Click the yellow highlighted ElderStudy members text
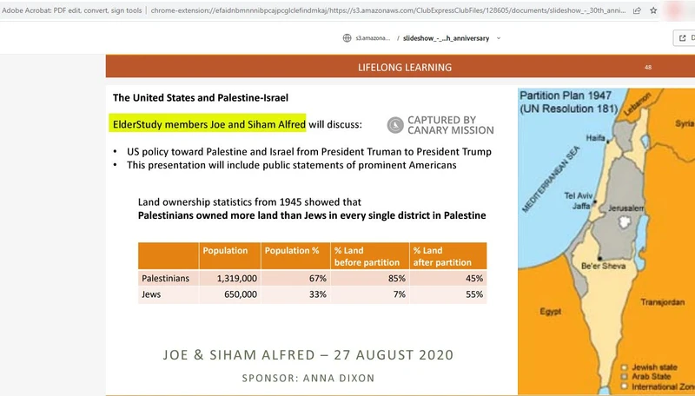This screenshot has width=695, height=396. coord(208,123)
